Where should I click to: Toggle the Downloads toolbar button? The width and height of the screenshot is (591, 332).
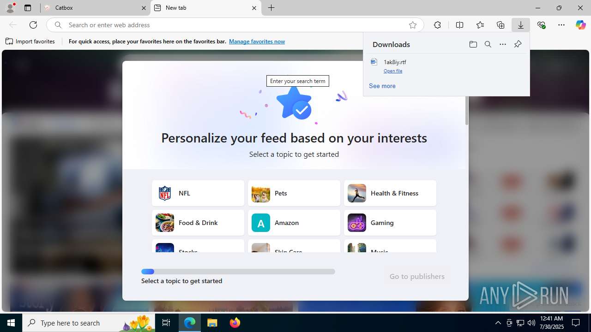coord(521,25)
